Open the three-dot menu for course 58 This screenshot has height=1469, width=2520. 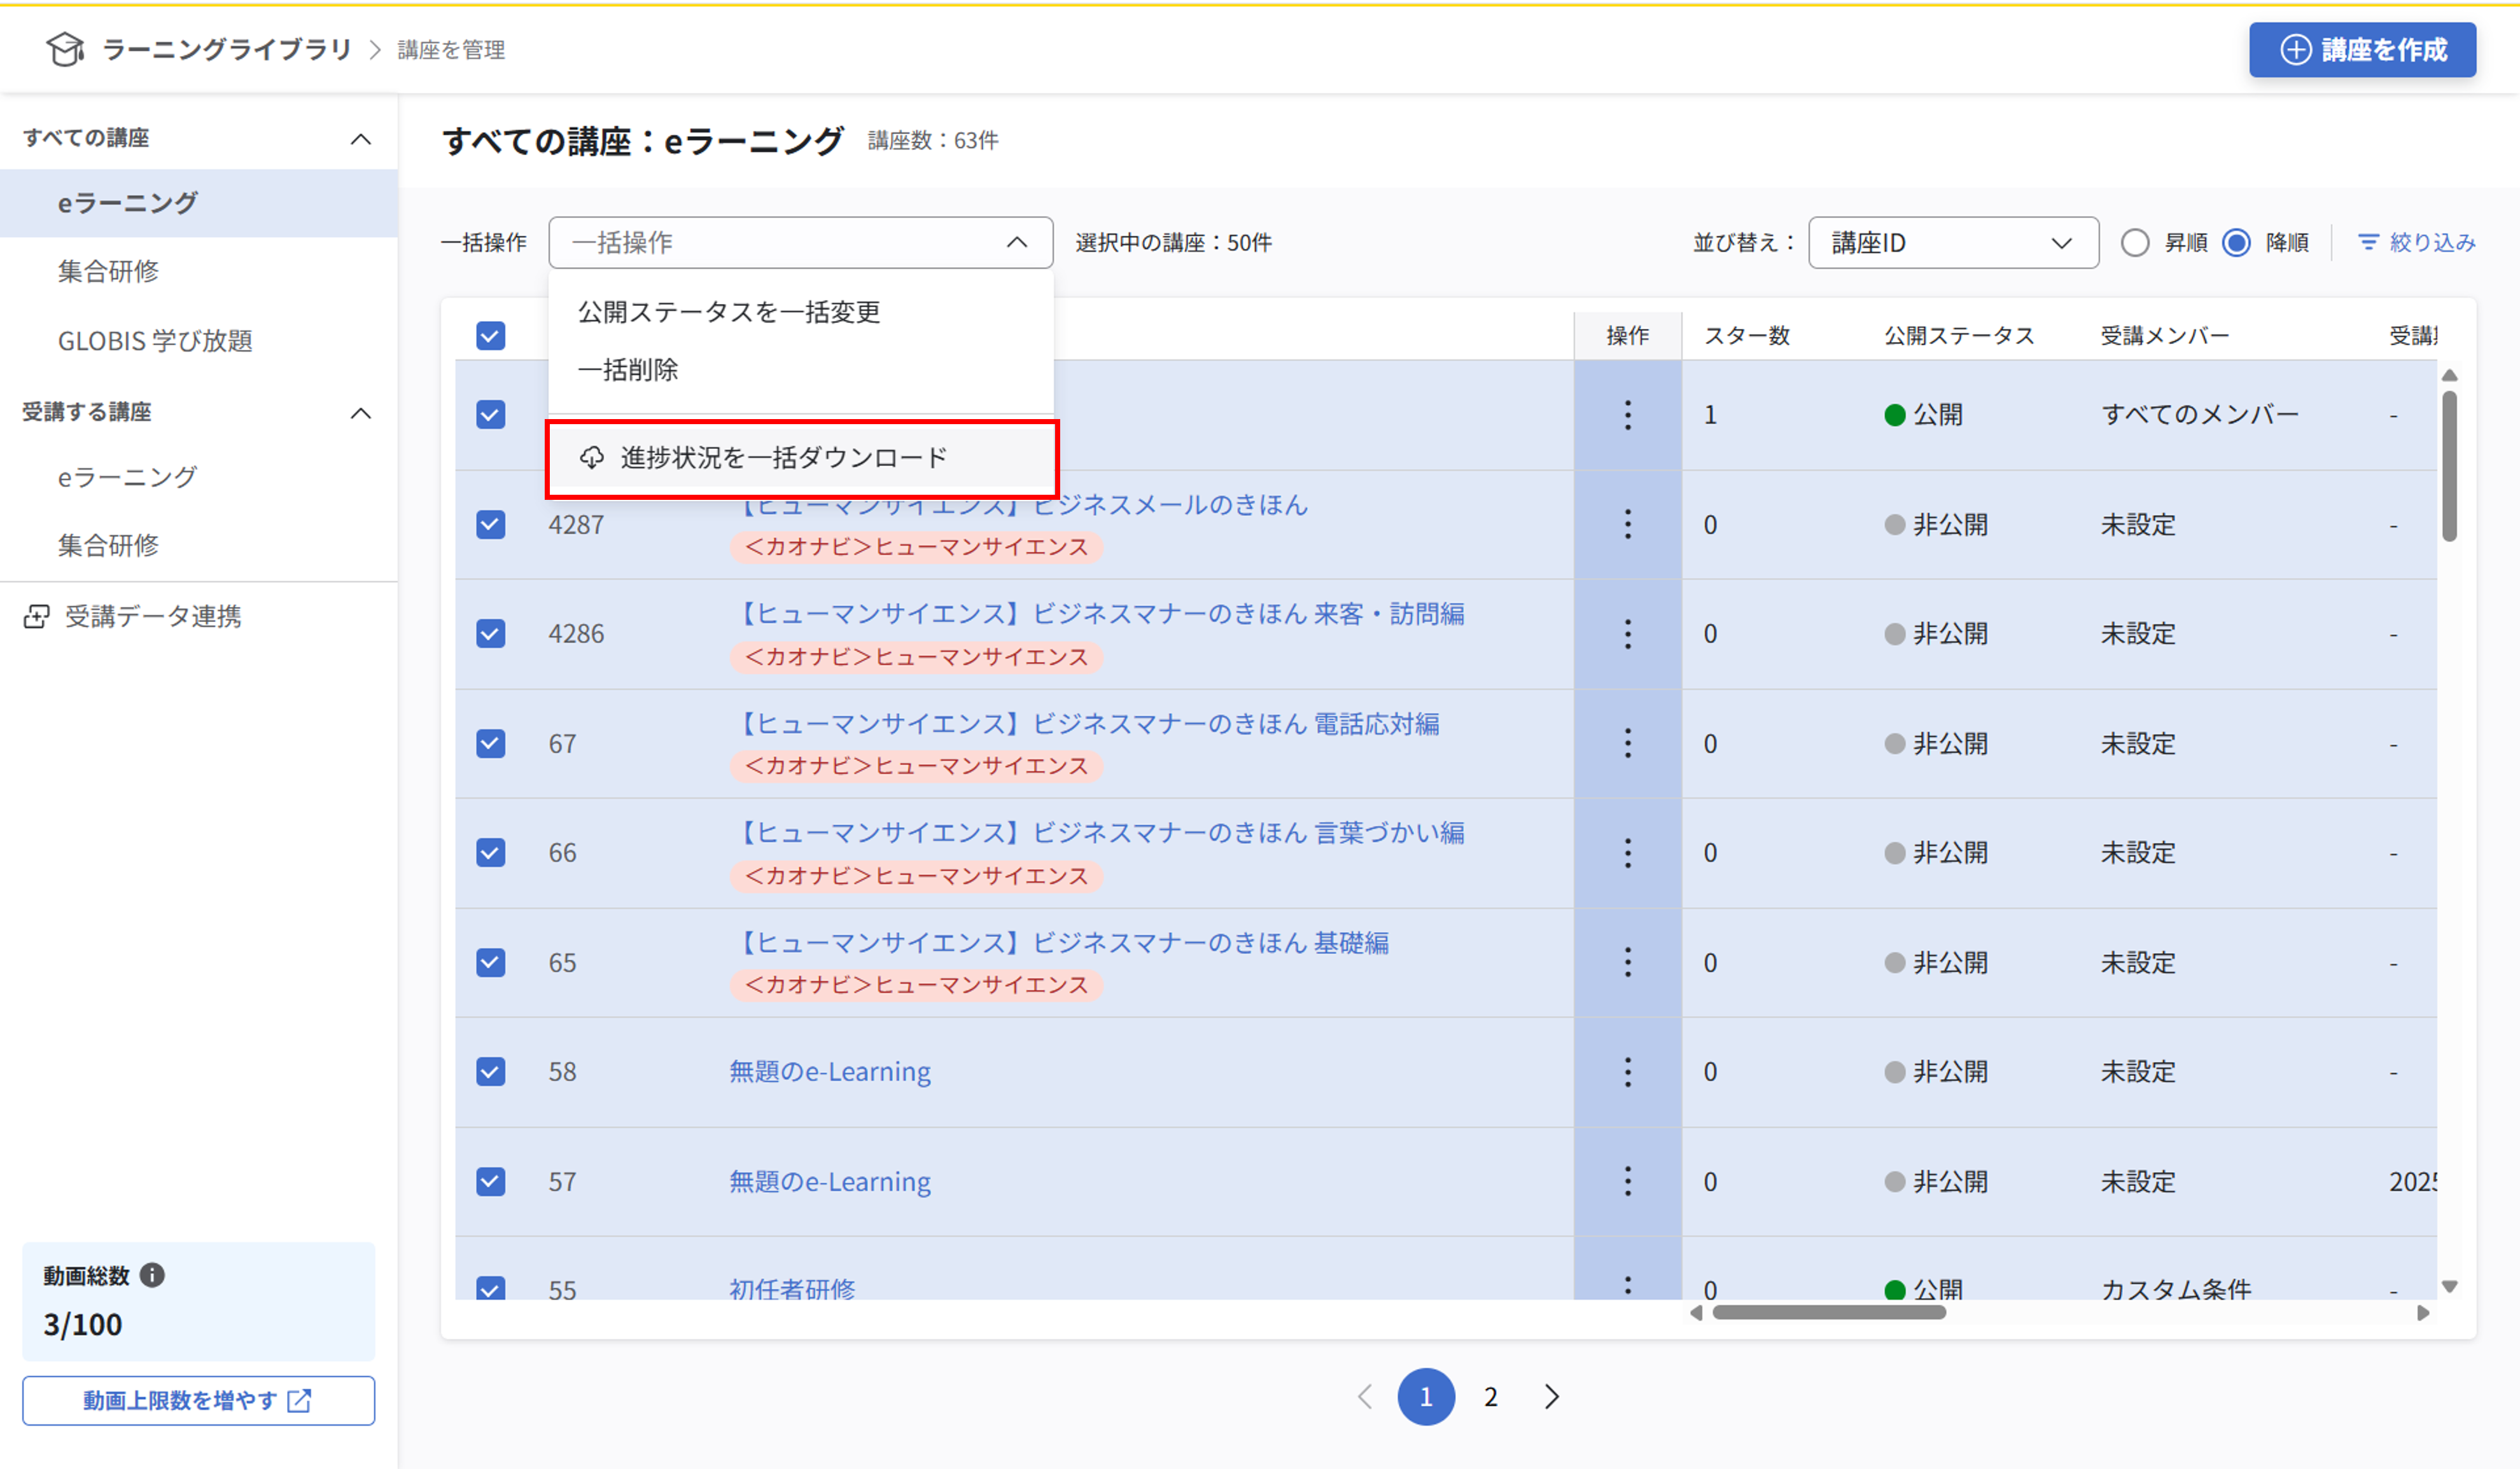[x=1627, y=1072]
